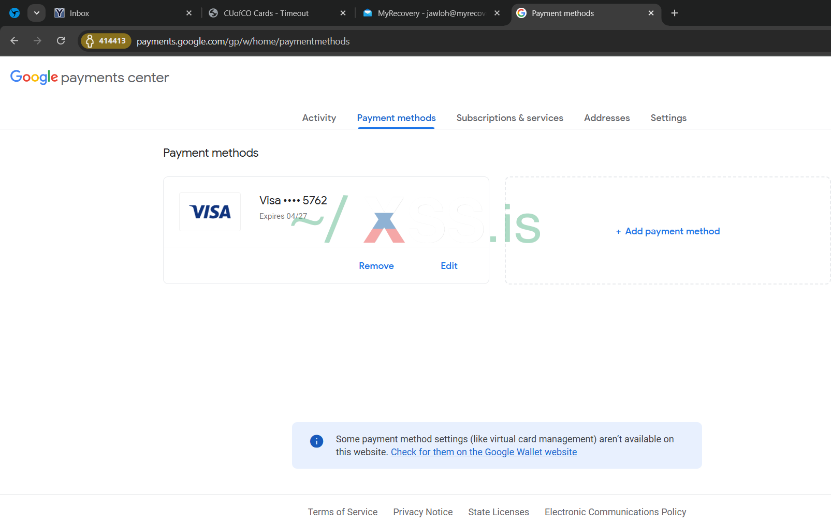Viewport: 831px width, 523px height.
Task: Edit the Visa card details
Action: [x=449, y=266]
